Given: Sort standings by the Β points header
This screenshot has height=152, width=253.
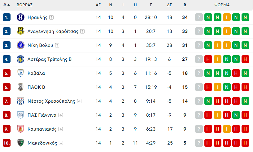Looking at the screenshot, I should (x=185, y=5).
